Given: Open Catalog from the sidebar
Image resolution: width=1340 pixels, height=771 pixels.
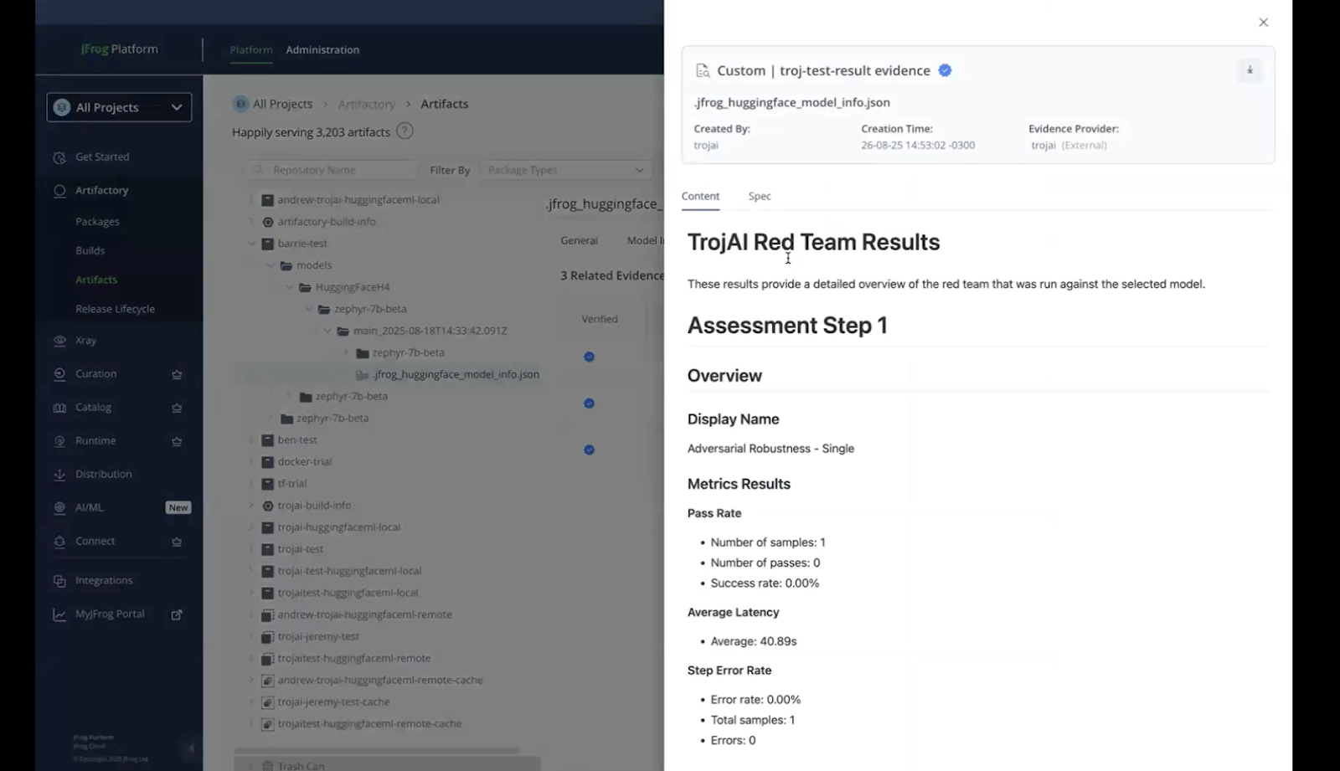Looking at the screenshot, I should point(93,407).
